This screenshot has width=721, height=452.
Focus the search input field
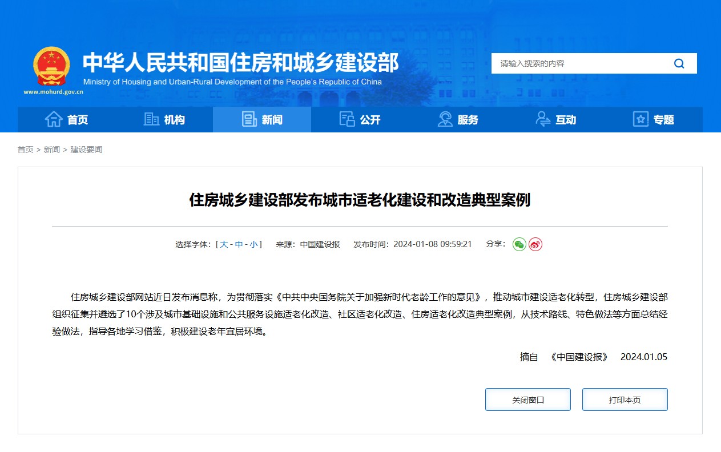click(x=577, y=63)
